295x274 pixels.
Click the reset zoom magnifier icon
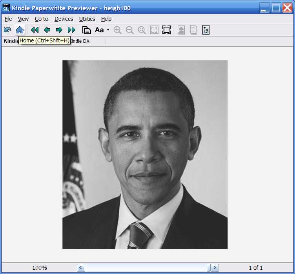tap(142, 30)
